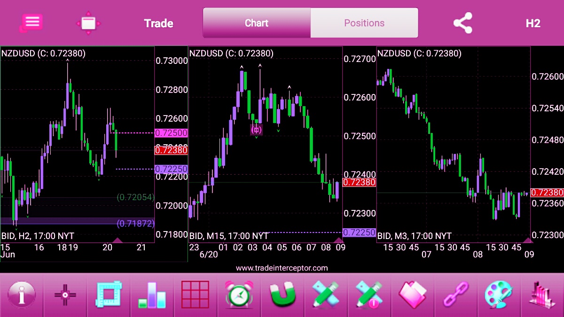Open the indicators chart icon
The width and height of the screenshot is (564, 317).
[542, 296]
